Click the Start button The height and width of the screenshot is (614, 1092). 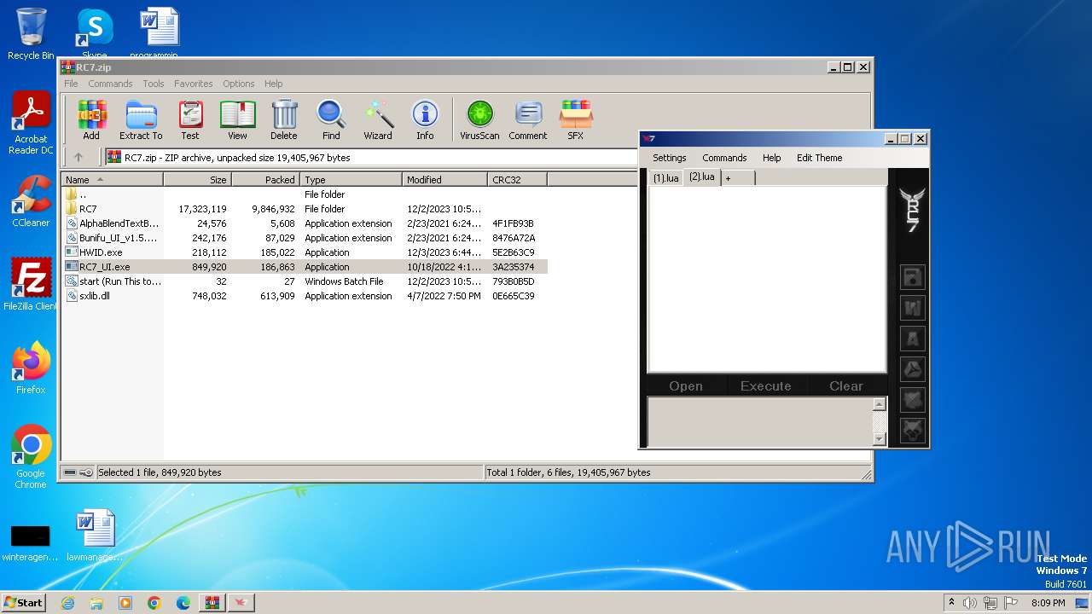coord(23,602)
